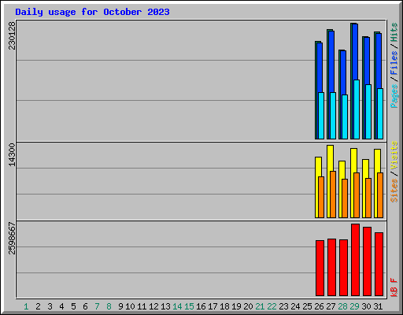This screenshot has width=403, height=315.
Task: Click the cyan pages bar for day 26
Action: pyautogui.click(x=321, y=116)
